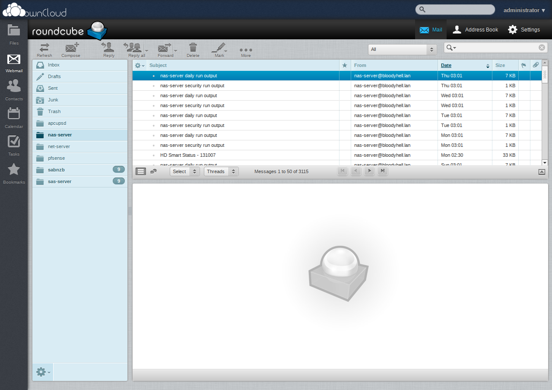The height and width of the screenshot is (390, 552).
Task: Compose a new message
Action: coord(71,50)
